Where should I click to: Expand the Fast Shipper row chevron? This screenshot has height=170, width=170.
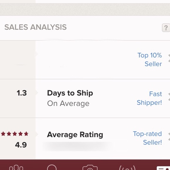pyautogui.click(x=169, y=97)
